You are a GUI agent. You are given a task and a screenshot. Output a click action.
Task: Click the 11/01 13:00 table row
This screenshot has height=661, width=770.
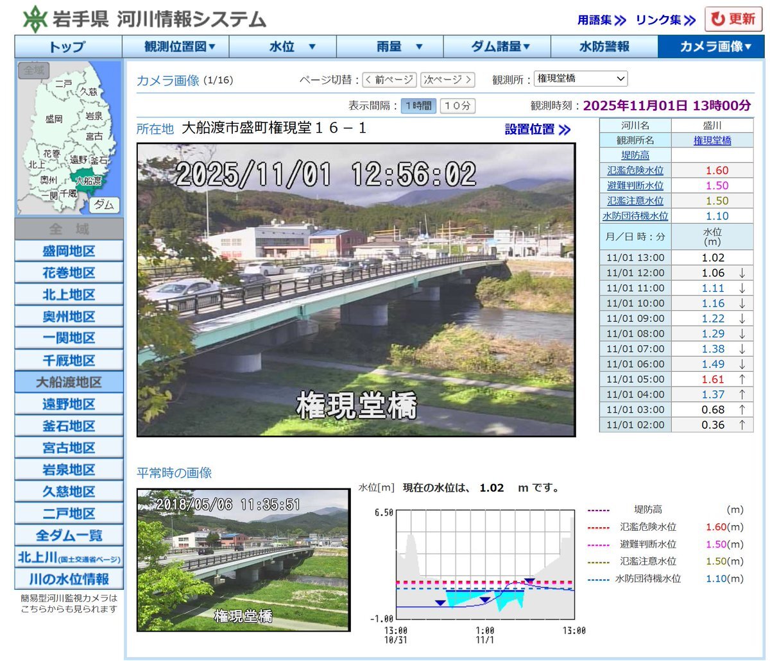[x=676, y=258]
